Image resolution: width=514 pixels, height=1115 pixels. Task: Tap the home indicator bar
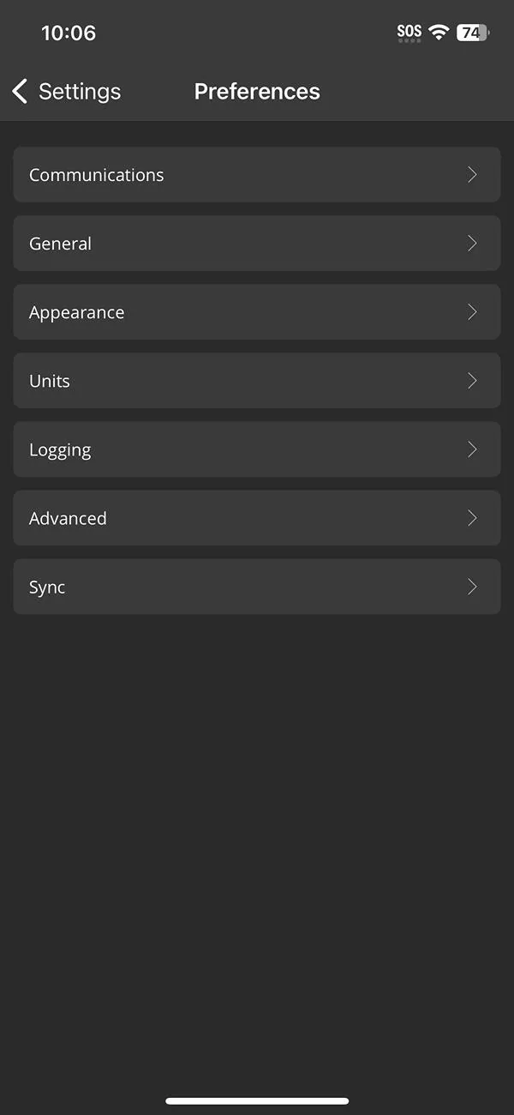tap(257, 1100)
